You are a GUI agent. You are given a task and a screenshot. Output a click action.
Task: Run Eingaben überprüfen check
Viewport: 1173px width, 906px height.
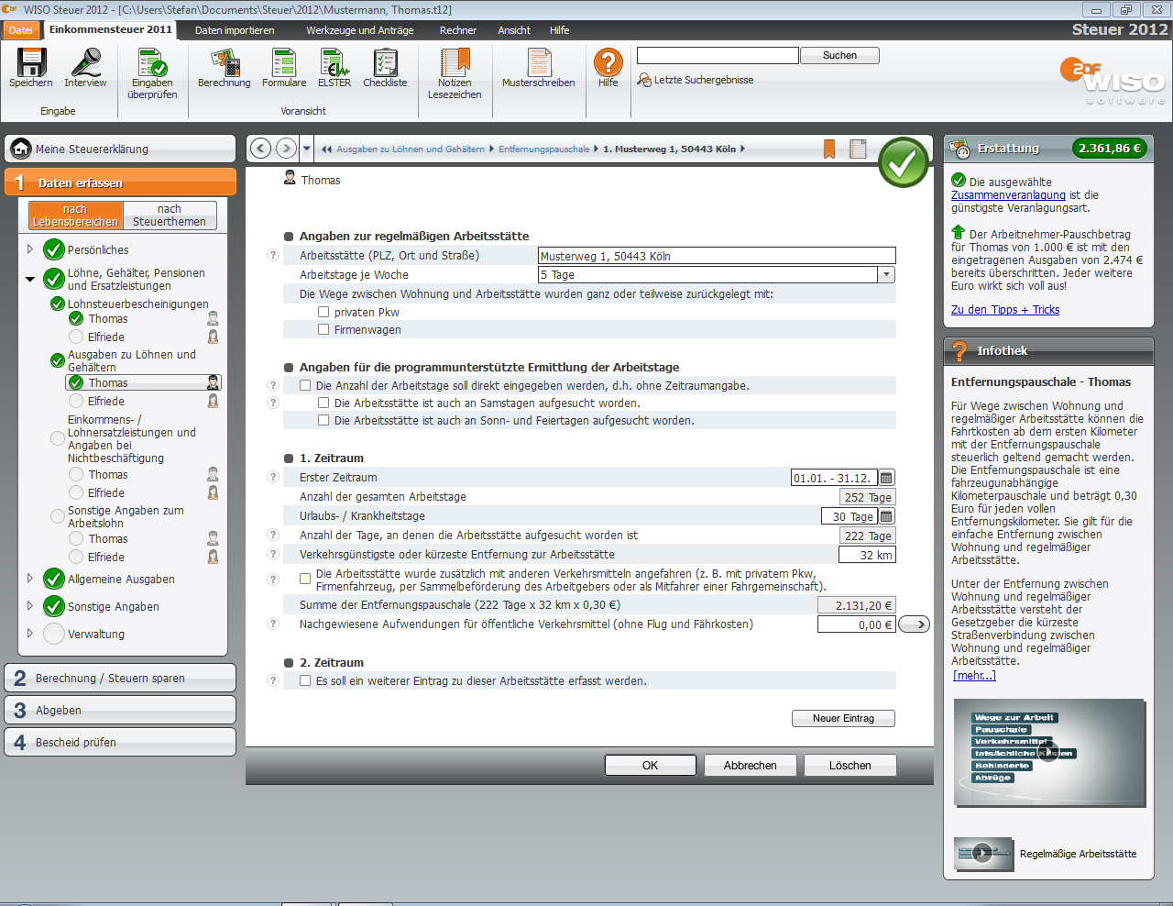[x=152, y=63]
